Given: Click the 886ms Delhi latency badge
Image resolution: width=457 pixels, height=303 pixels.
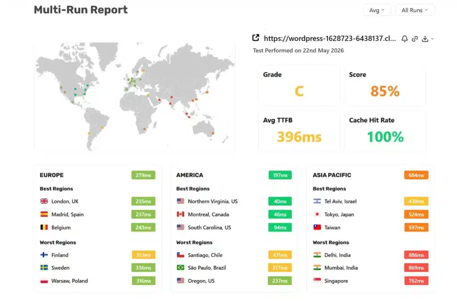Looking at the screenshot, I should coord(416,255).
